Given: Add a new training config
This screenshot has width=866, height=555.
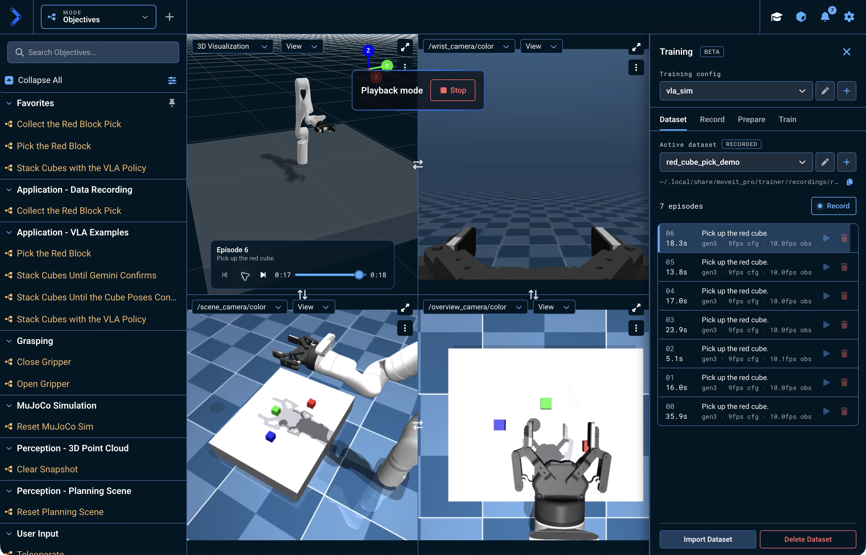Looking at the screenshot, I should (846, 91).
